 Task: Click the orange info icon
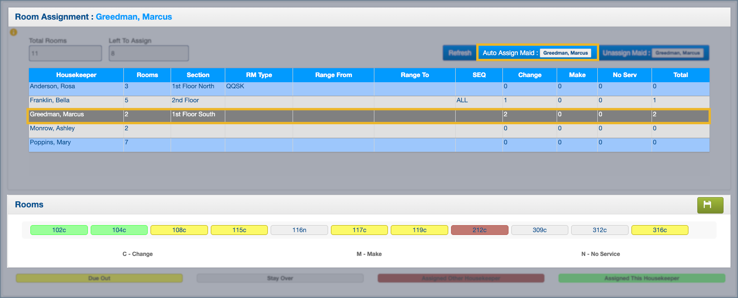pos(14,32)
